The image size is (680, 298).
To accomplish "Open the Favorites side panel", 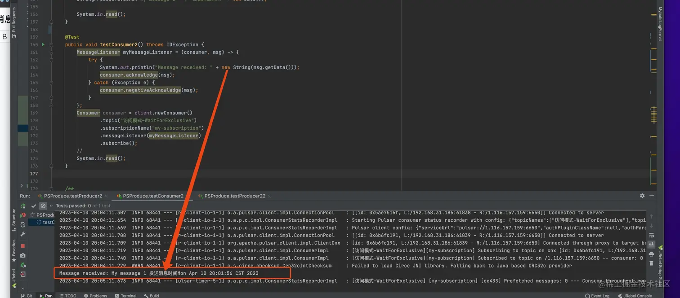I will [x=14, y=250].
